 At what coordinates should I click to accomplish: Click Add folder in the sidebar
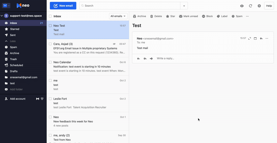23,89
